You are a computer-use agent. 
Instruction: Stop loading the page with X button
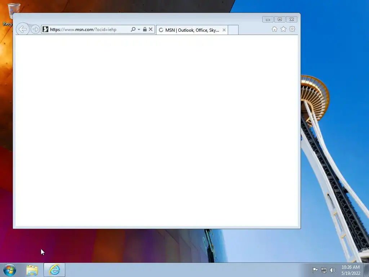pos(151,29)
